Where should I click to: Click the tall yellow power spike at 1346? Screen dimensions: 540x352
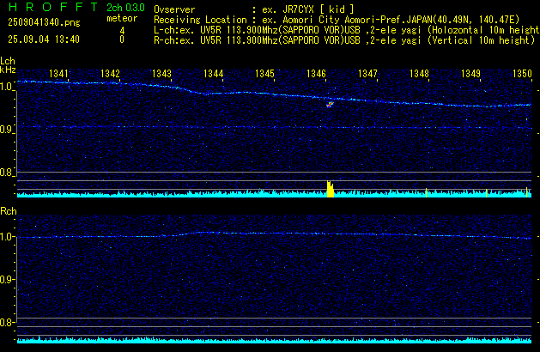point(331,189)
